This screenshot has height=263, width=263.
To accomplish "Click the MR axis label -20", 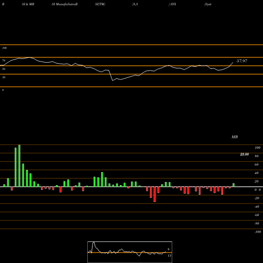I will click(257, 198).
